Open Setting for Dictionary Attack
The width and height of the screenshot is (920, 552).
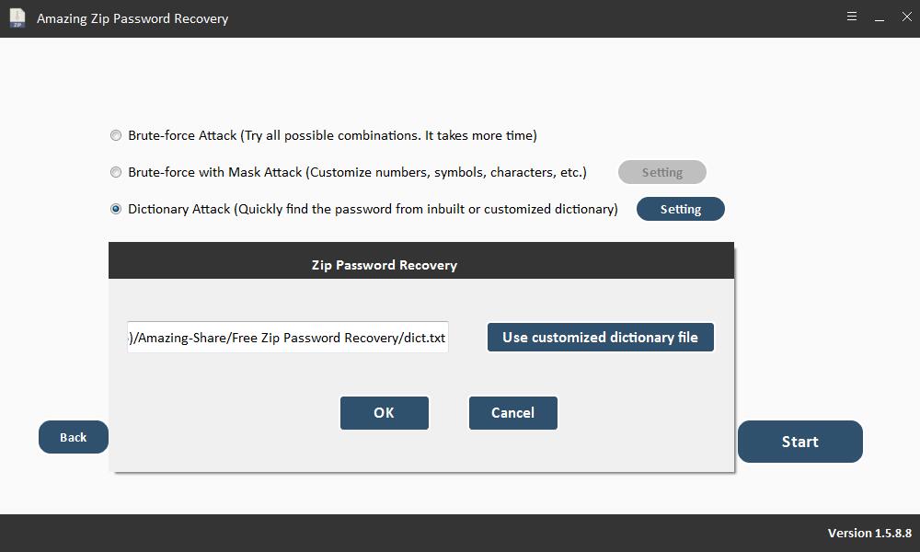pos(680,209)
